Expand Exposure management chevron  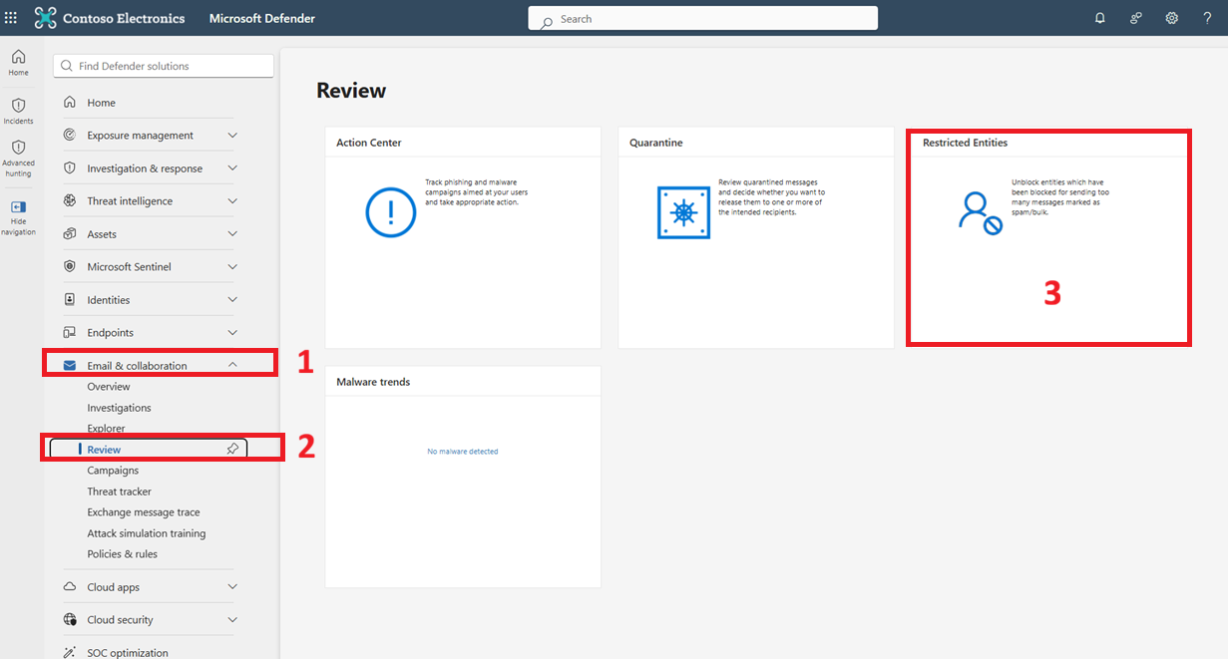point(232,135)
